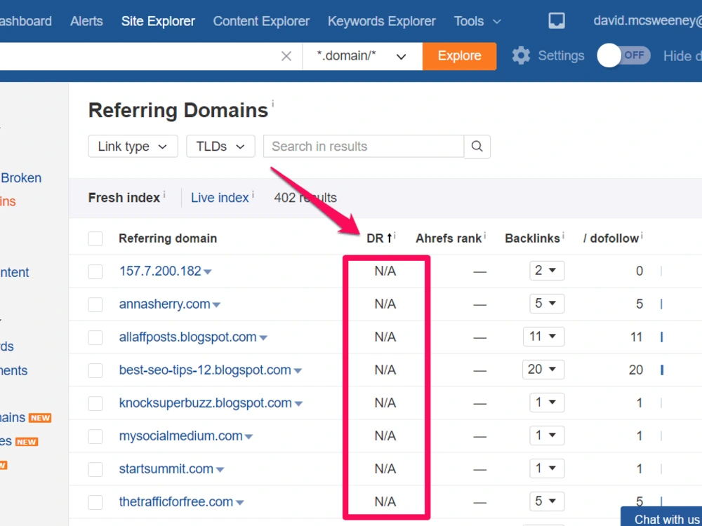Click the account email david.mcsweeney
This screenshot has width=702, height=526.
pyautogui.click(x=648, y=21)
